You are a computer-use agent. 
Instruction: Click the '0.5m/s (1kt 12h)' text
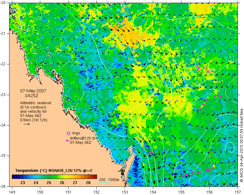tap(34, 120)
